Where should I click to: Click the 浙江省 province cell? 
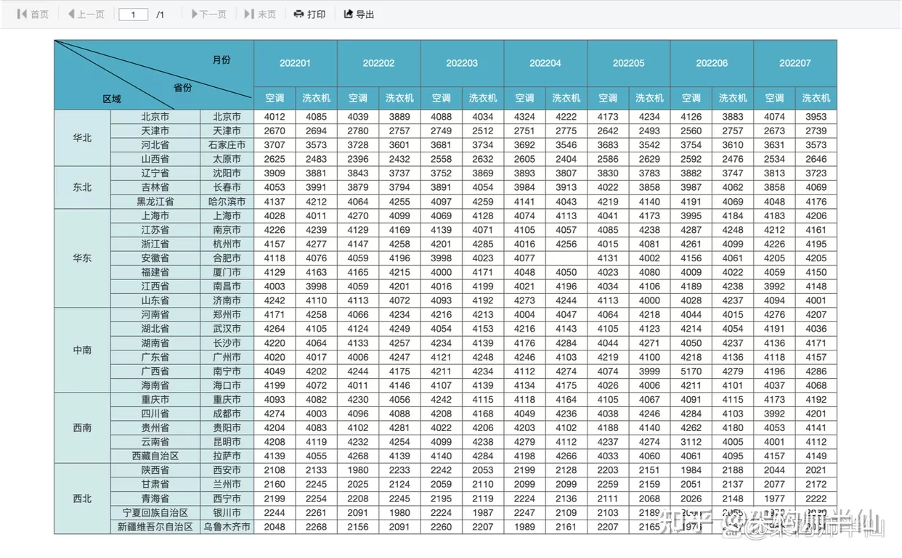point(155,244)
